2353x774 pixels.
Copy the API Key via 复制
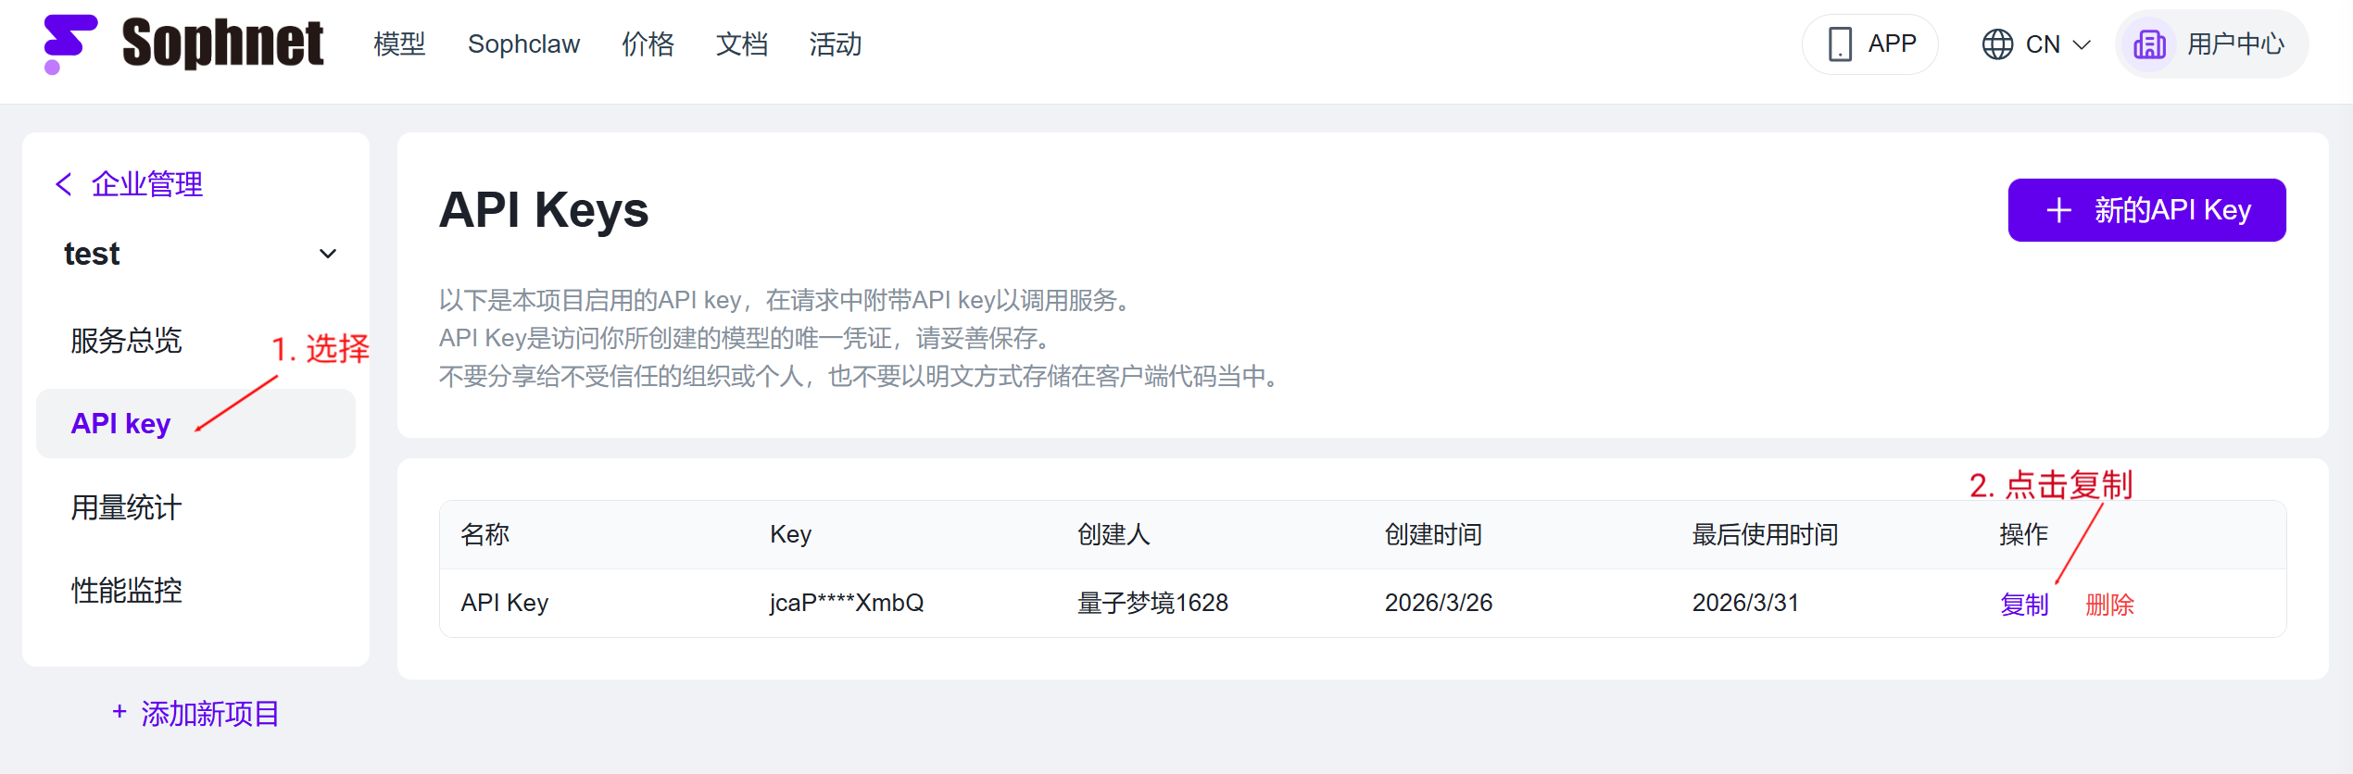coord(2024,605)
